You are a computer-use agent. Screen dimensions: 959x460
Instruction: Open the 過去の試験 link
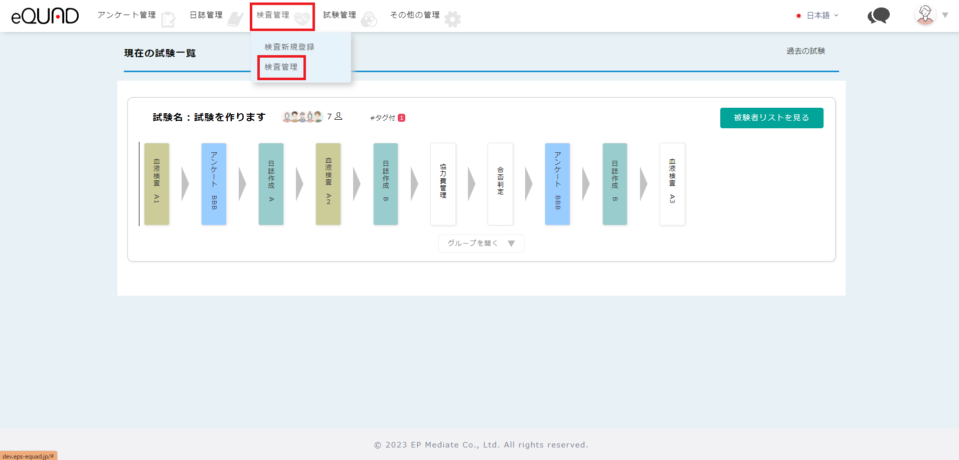point(806,51)
